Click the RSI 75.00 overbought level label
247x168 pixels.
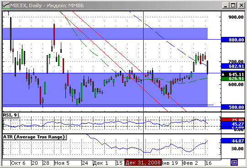point(233,120)
